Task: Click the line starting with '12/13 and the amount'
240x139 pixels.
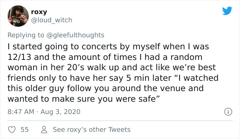Action: pyautogui.click(x=105, y=57)
